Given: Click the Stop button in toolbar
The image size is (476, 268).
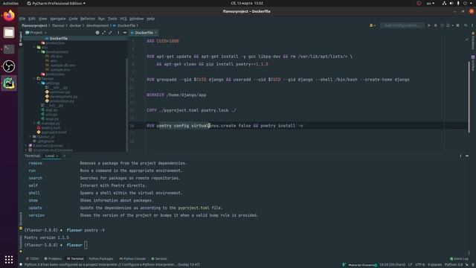Looking at the screenshot, I should (x=458, y=25).
